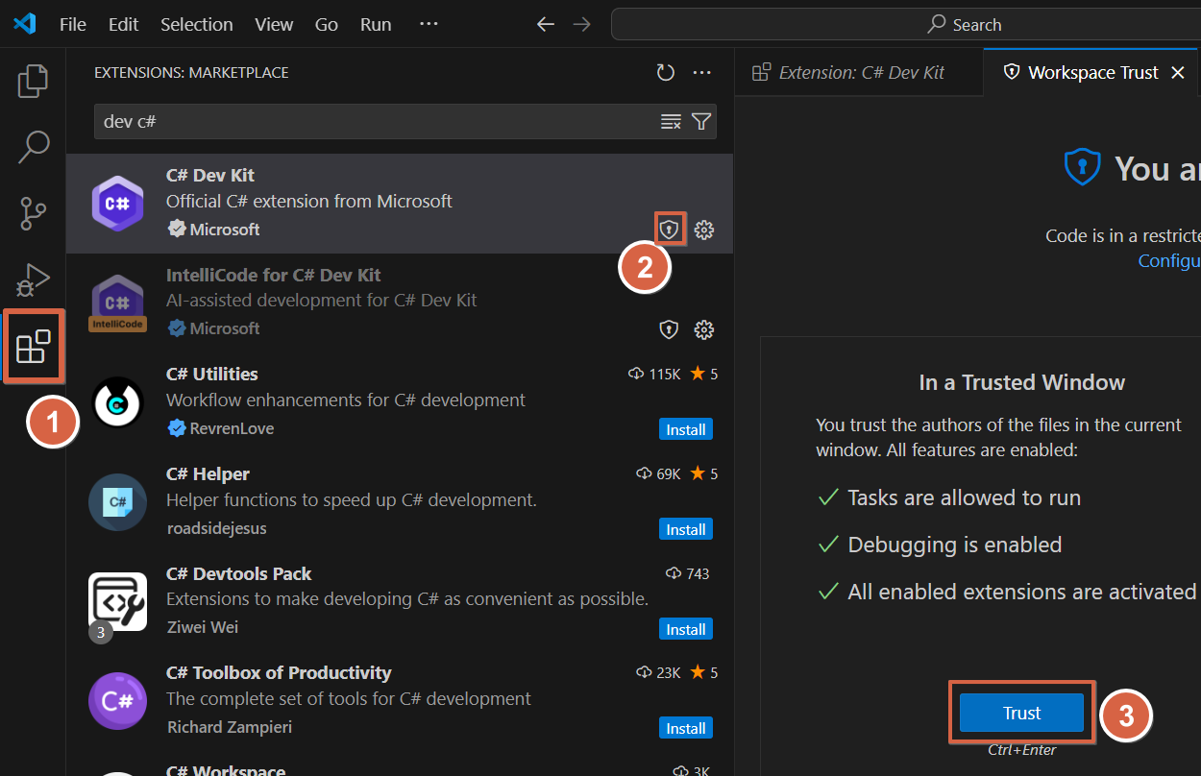The height and width of the screenshot is (776, 1201).
Task: Click the 'In a Trusted Window' heading
Action: click(1021, 382)
